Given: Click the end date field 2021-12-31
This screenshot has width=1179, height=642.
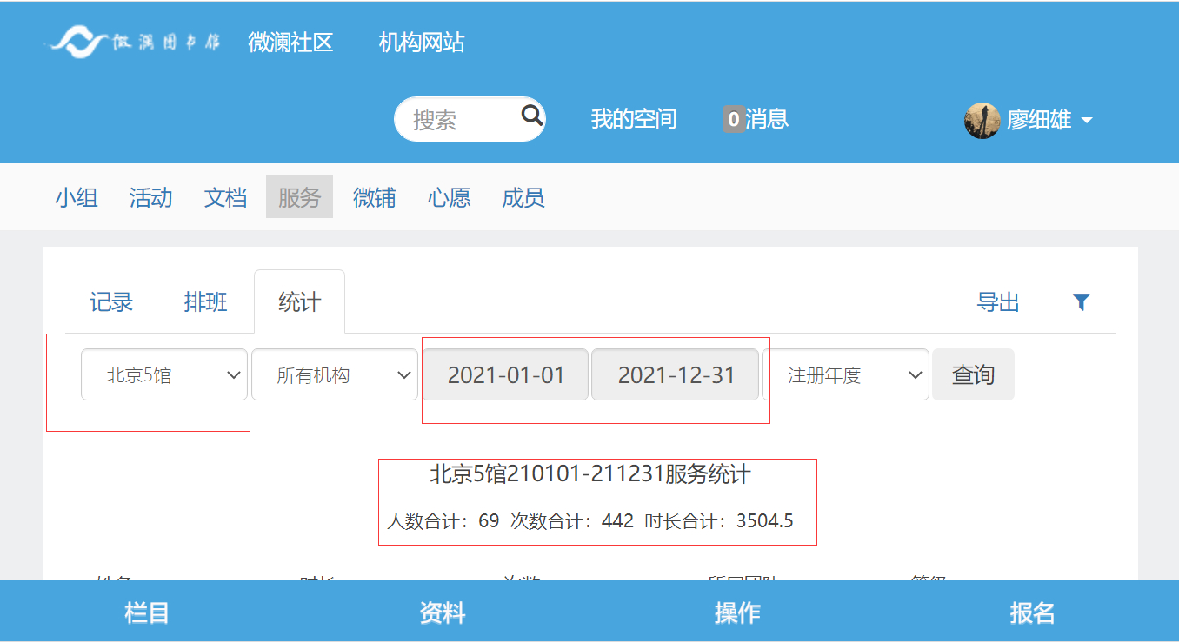Looking at the screenshot, I should coord(676,375).
